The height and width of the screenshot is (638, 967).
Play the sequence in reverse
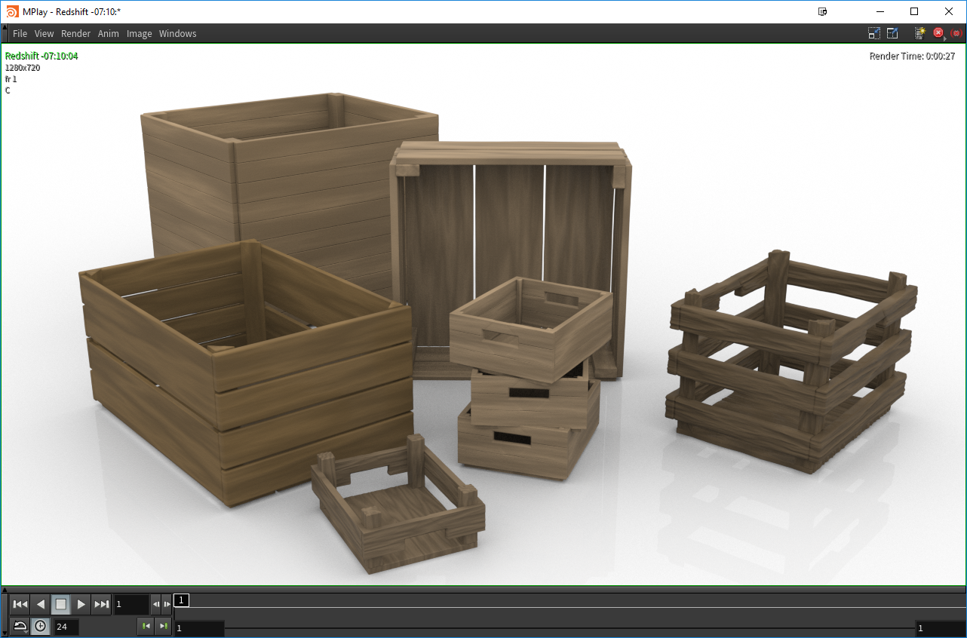[41, 604]
